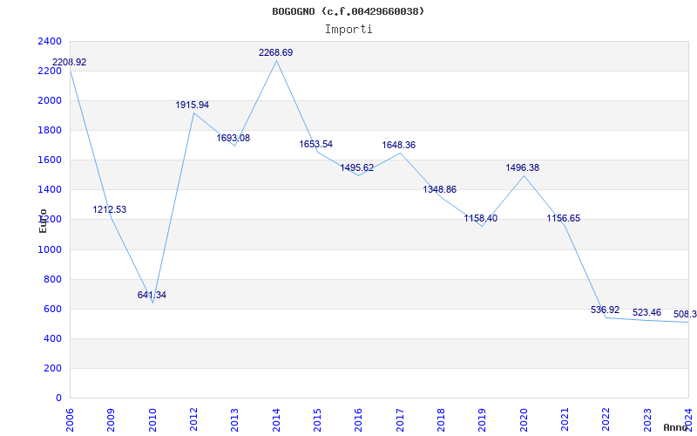697x436 pixels.
Task: Click the y-axis value 2400
Action: point(50,41)
